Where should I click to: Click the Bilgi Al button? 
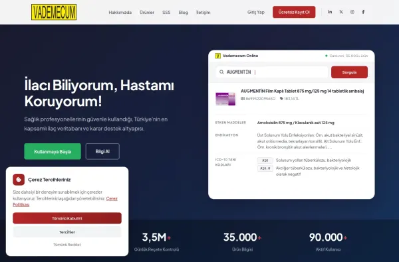[102, 152]
